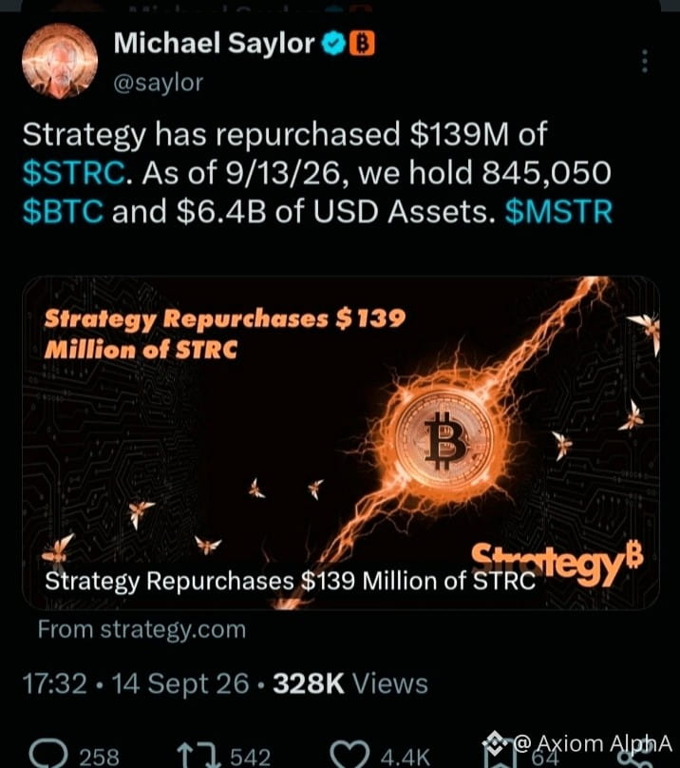The image size is (680, 768).
Task: Bookmark the tweet using the bookmark icon
Action: 500,756
